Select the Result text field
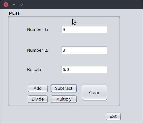This screenshot has width=143, height=123. pos(84,69)
